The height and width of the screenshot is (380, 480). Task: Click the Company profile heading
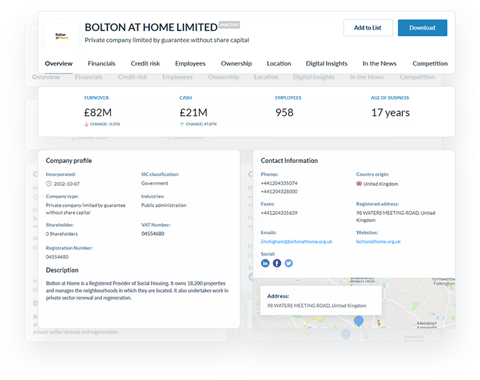[69, 160]
